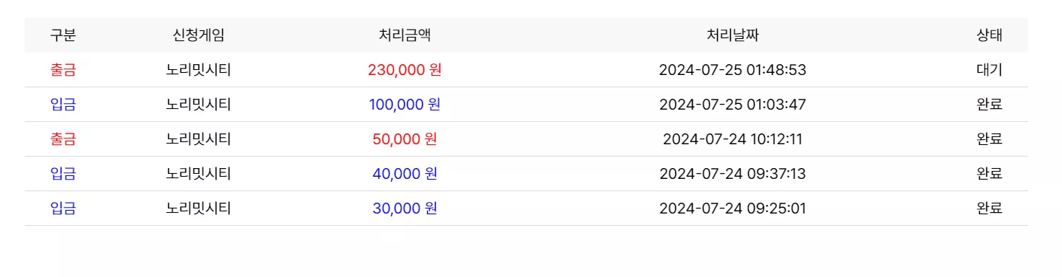Select the 입금 label in the 100,000 원 row
The width and height of the screenshot is (1062, 277).
pyautogui.click(x=63, y=105)
